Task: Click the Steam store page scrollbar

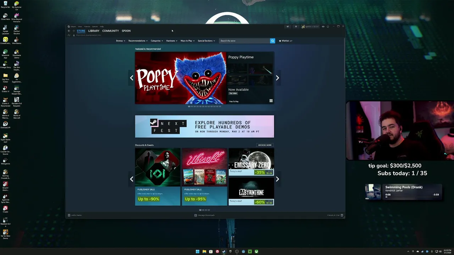Action: (x=344, y=58)
